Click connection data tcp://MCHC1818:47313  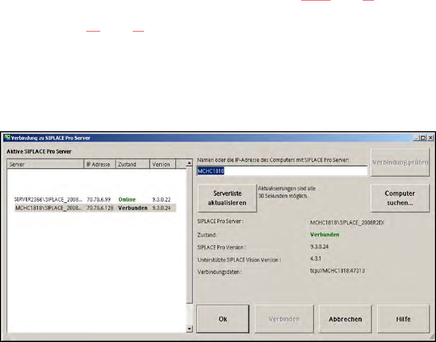tap(337, 271)
